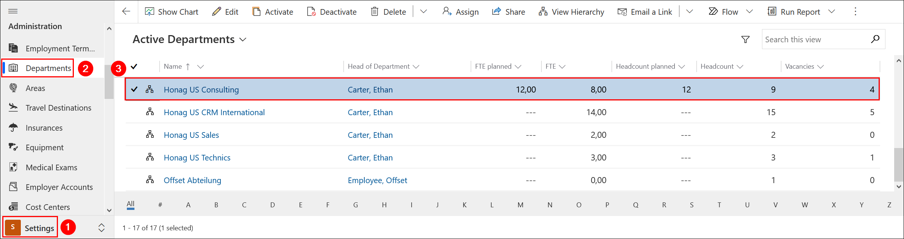The width and height of the screenshot is (904, 239).
Task: Expand the Active Departments view selector
Action: click(x=243, y=40)
